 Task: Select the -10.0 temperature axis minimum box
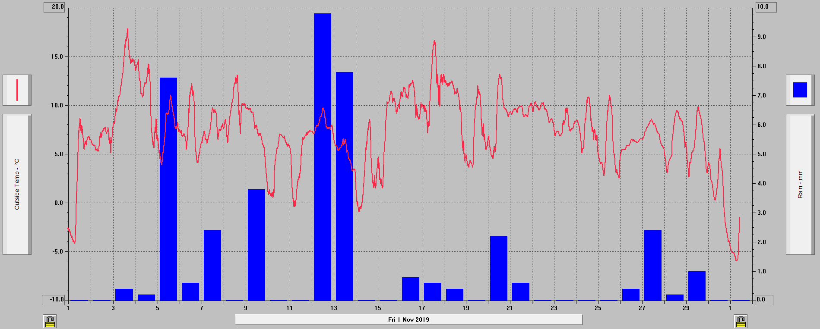[54, 300]
